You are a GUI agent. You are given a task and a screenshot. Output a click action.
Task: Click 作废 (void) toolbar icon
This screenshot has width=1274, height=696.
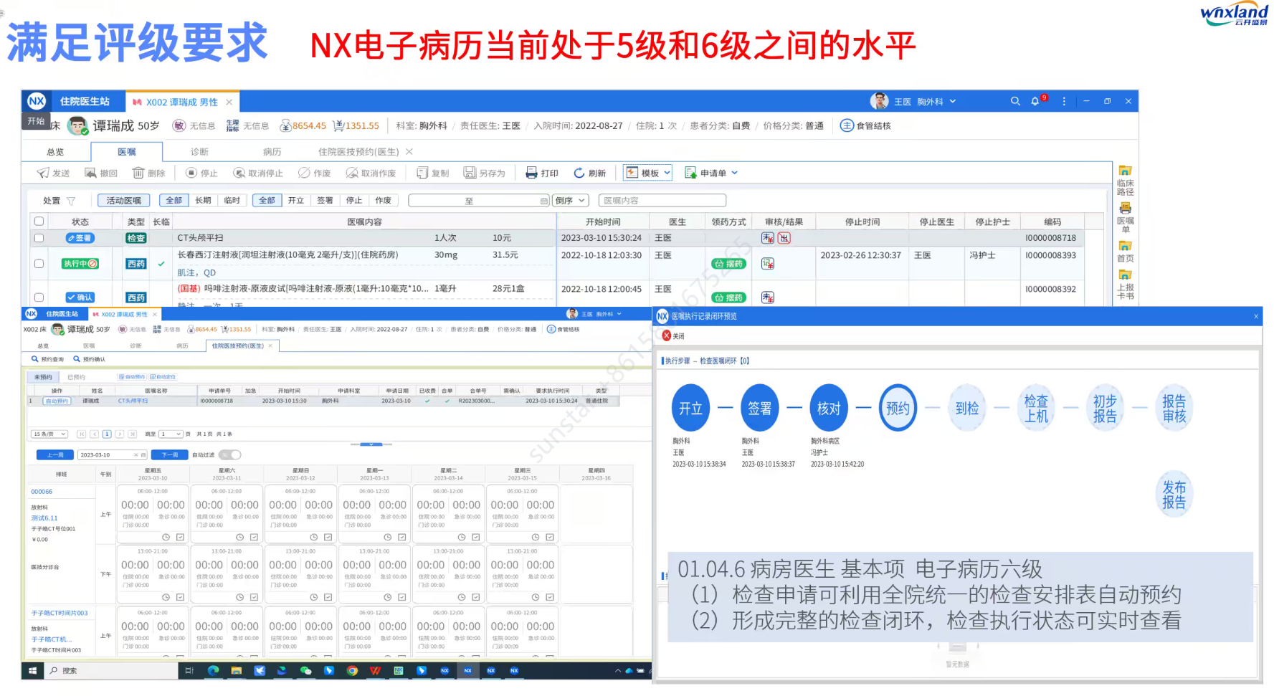pyautogui.click(x=304, y=173)
